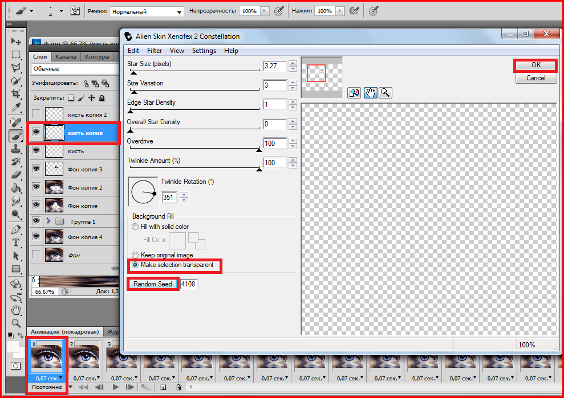This screenshot has width=564, height=398.
Task: Select the Horizontal Type tool
Action: (16, 243)
